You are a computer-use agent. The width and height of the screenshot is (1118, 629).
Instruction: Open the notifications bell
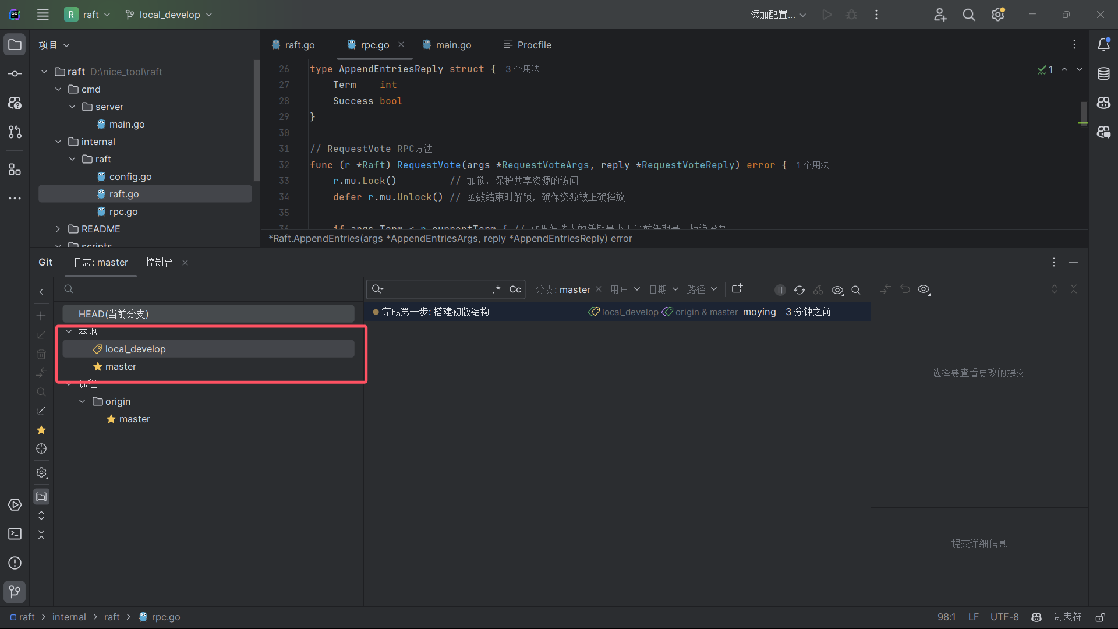(x=1103, y=45)
